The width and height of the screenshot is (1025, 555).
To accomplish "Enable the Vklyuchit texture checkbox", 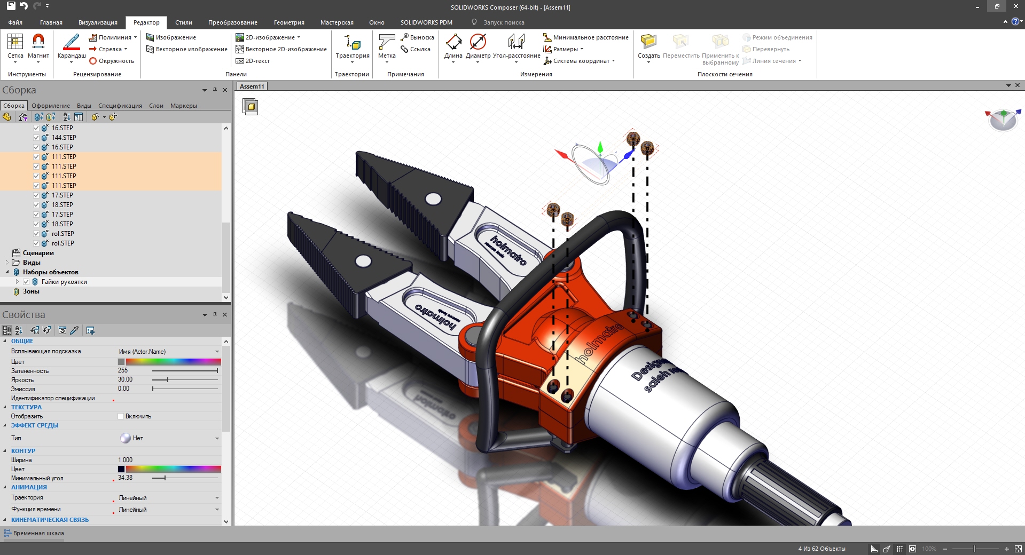I will coord(122,416).
